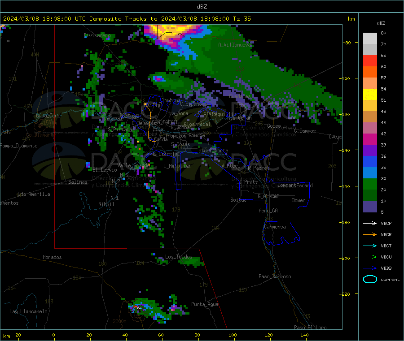Click the 'G_ALVEAR' map label
This screenshot has height=341, width=404.
(x=268, y=196)
